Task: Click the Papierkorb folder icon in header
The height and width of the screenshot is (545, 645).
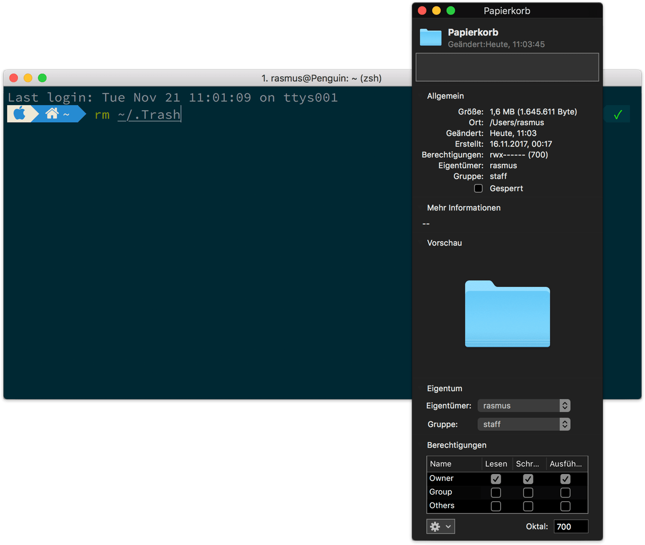Action: click(x=430, y=37)
